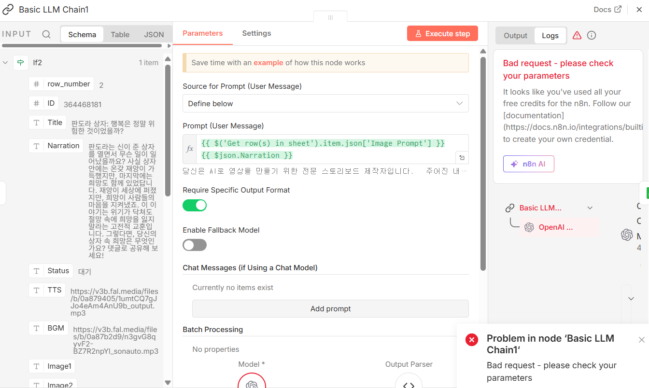The height and width of the screenshot is (388, 649).
Task: Enable the Fallback Model toggle
Action: click(195, 245)
